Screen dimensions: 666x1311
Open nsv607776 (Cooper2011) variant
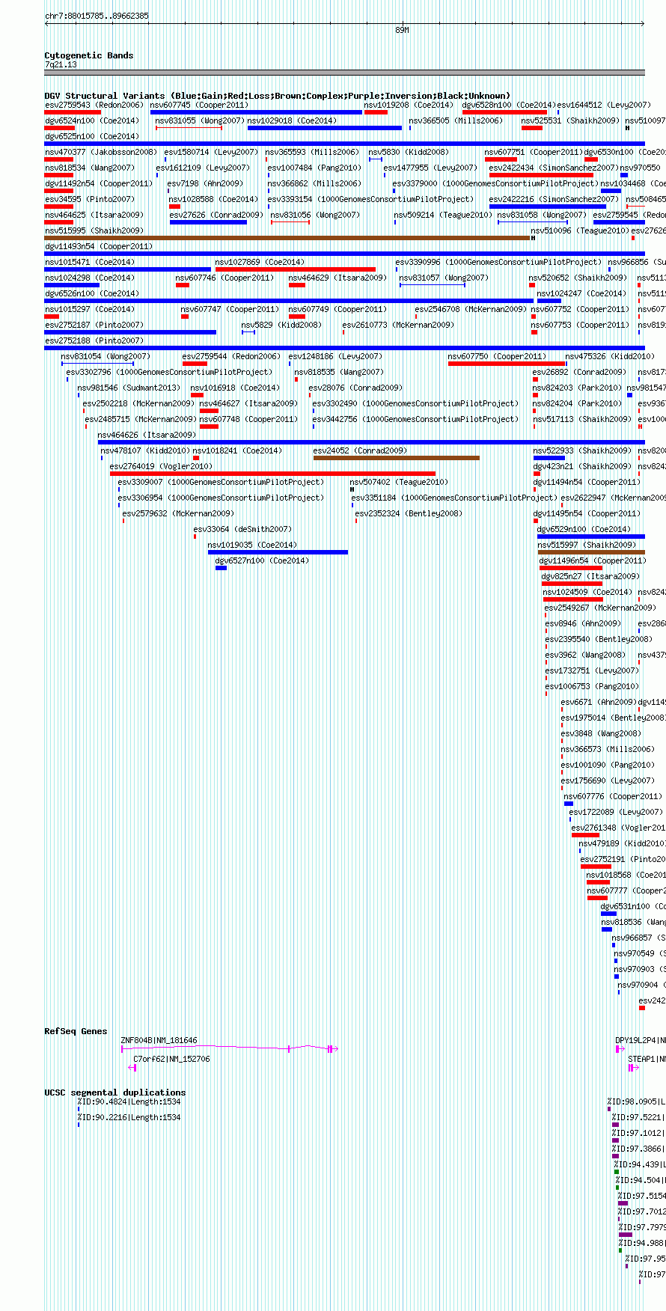click(613, 797)
